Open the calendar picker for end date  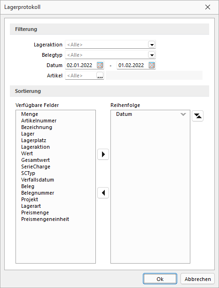(152, 65)
